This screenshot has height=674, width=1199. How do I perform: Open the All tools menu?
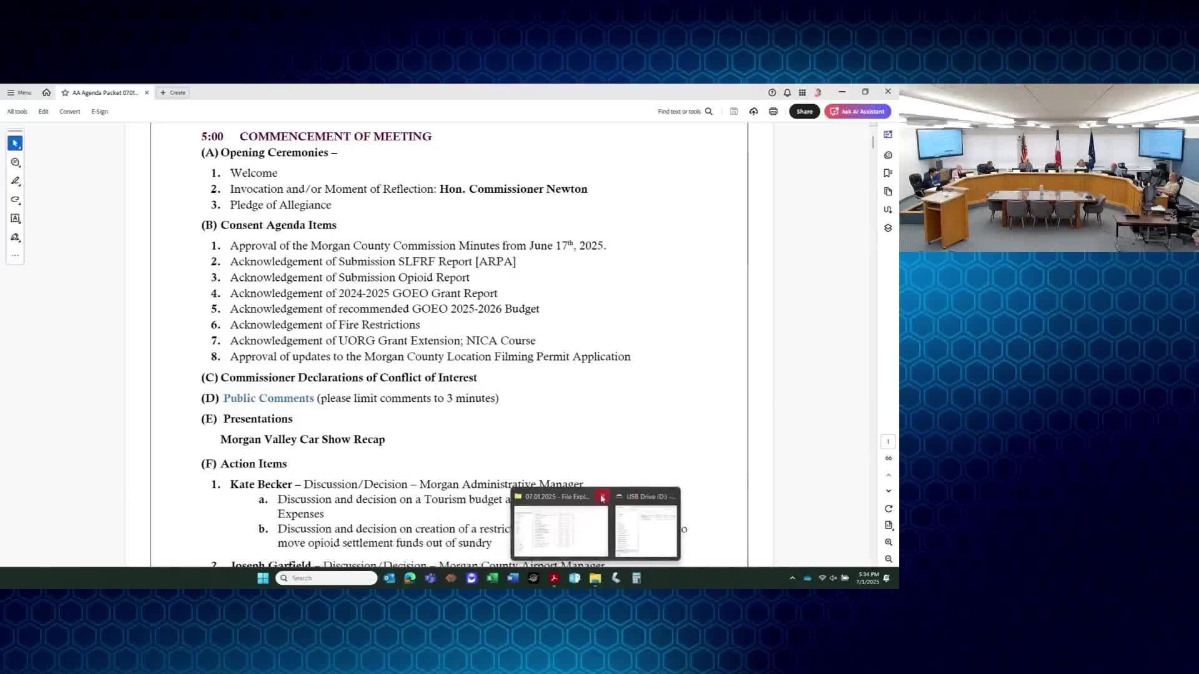[17, 112]
